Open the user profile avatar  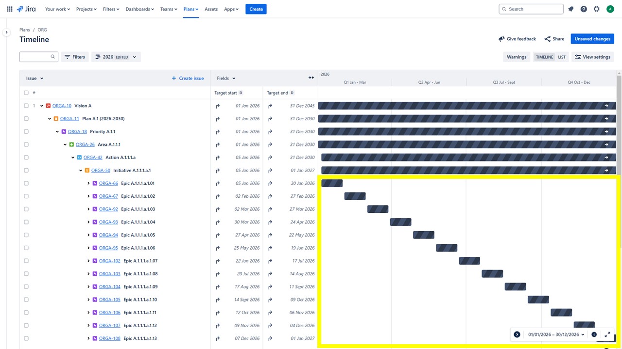(610, 9)
